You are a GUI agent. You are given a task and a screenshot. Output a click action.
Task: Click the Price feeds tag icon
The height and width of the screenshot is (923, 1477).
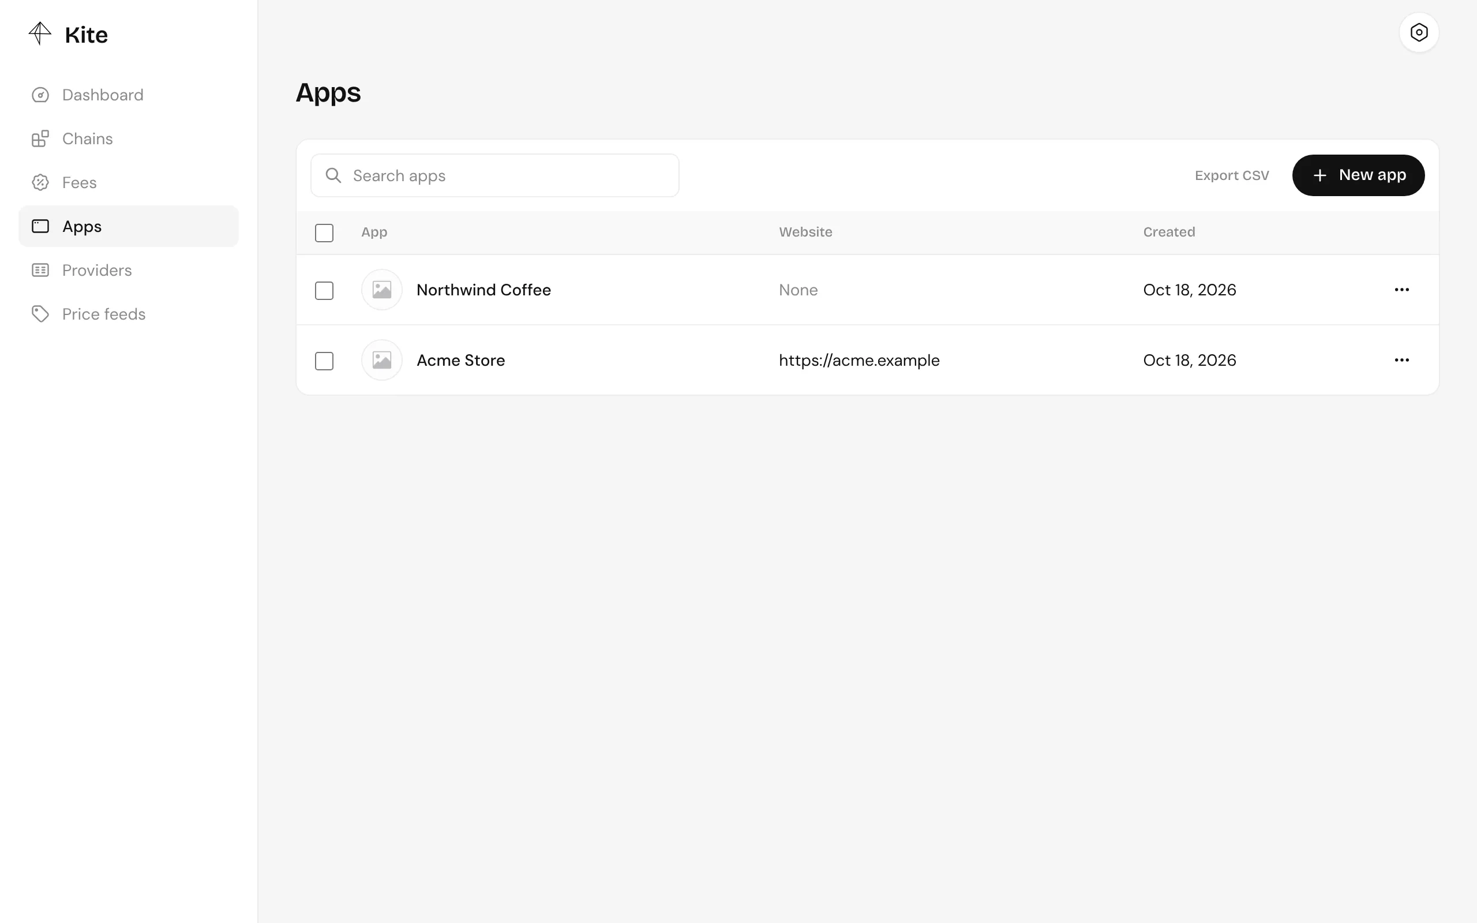pyautogui.click(x=40, y=314)
